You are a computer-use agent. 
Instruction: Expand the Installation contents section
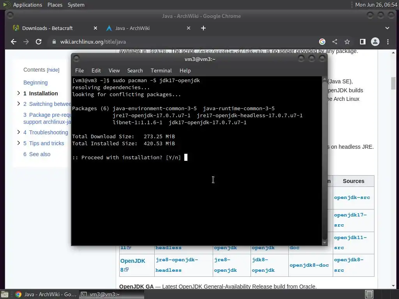coord(19,93)
